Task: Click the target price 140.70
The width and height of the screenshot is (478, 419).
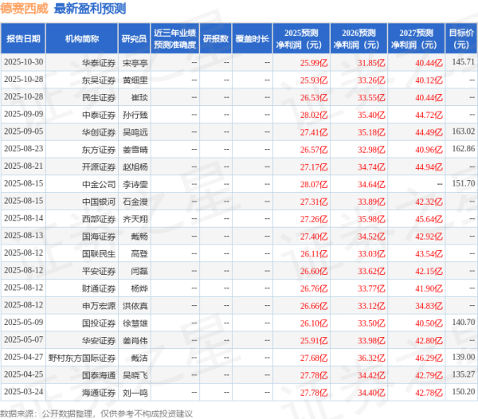Action: point(464,323)
